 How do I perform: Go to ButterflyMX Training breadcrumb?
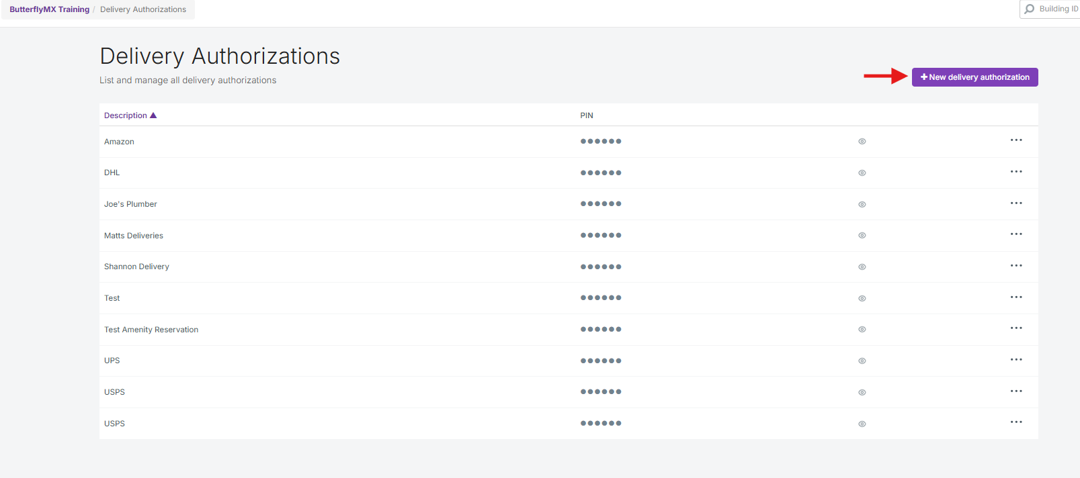[49, 9]
